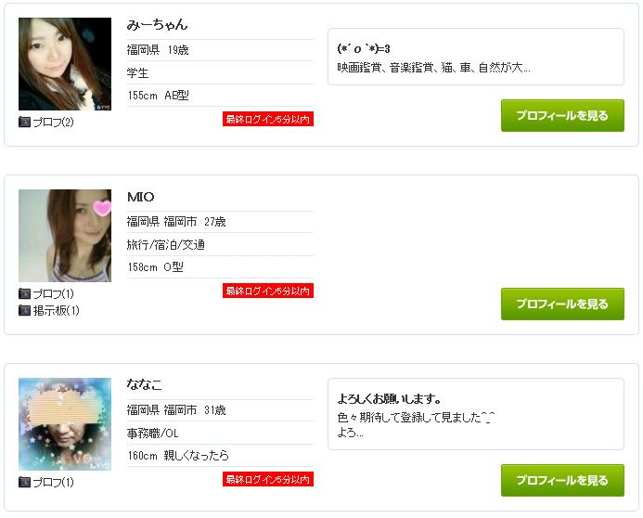Open MIO's プロフ(1) photo link
This screenshot has height=518, width=643.
click(53, 293)
